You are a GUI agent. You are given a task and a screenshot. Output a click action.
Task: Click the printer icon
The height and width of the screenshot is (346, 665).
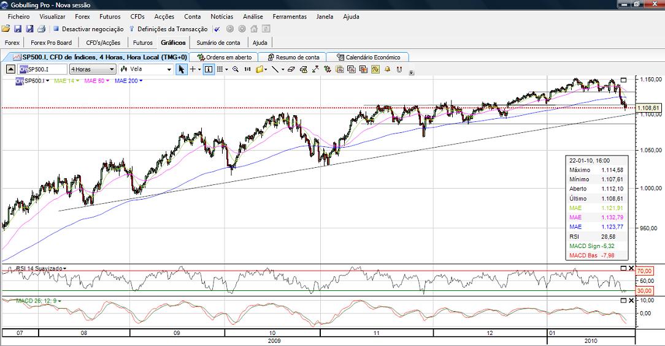pos(42,29)
